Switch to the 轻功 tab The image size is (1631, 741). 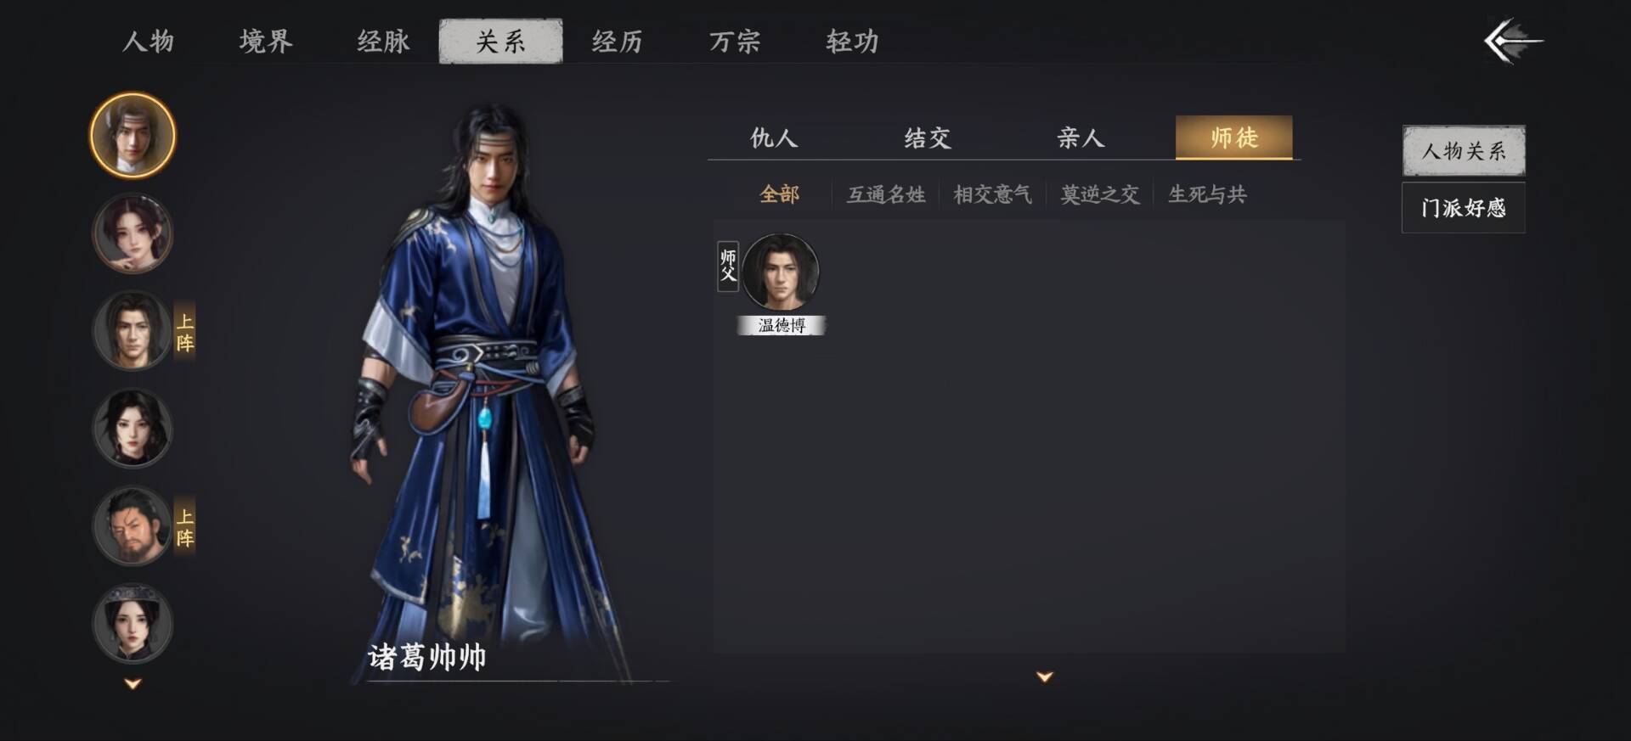click(x=852, y=41)
